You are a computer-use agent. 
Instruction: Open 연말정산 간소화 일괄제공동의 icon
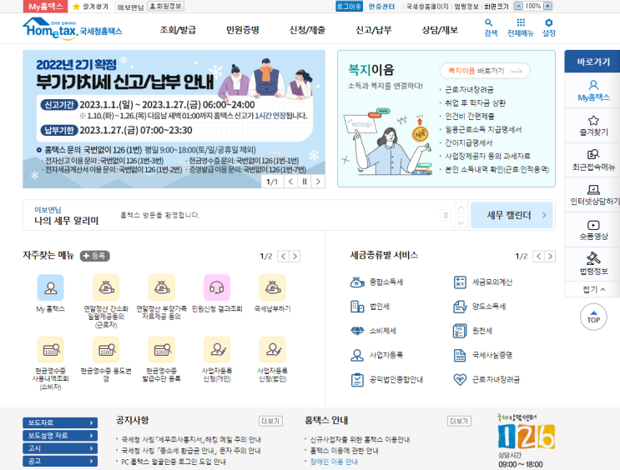106,287
